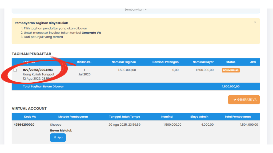This screenshot has height=153, width=273.
Task: Tick the checkbox for invoice INV/20251/0004293
Action: [15, 70]
